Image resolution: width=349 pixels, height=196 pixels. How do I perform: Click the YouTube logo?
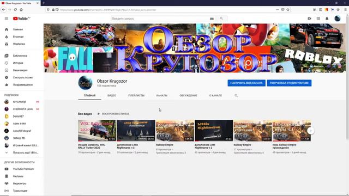tap(21, 19)
